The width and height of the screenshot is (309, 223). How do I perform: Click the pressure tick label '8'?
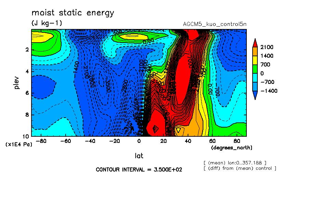[x=27, y=115]
